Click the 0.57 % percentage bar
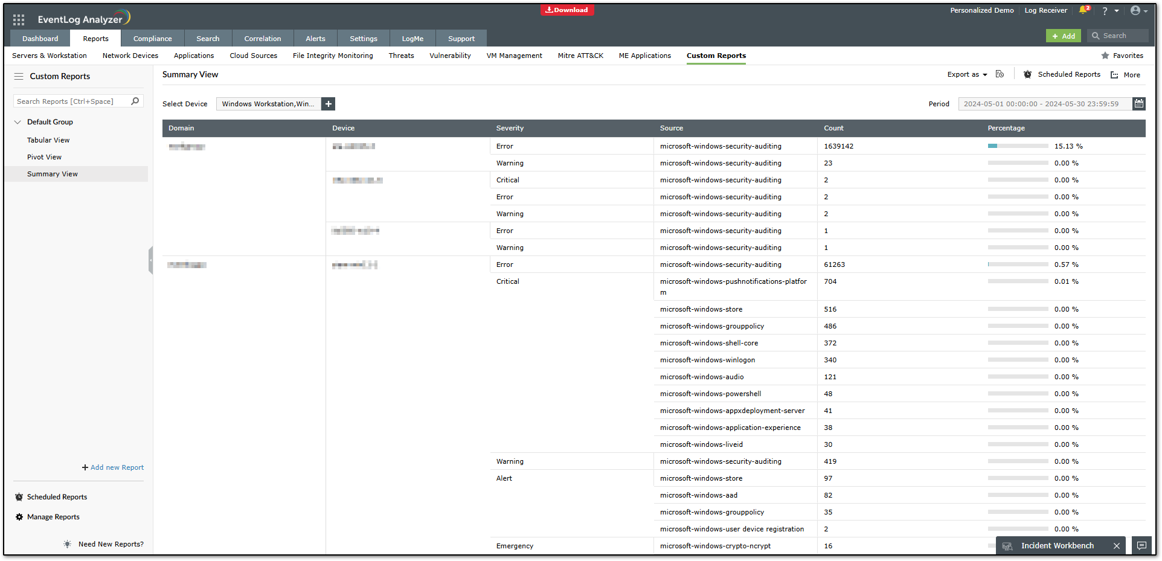The image size is (1162, 561). [1018, 264]
